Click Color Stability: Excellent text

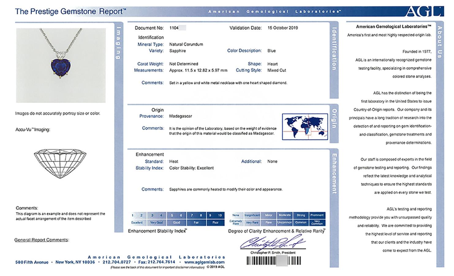[191, 168]
